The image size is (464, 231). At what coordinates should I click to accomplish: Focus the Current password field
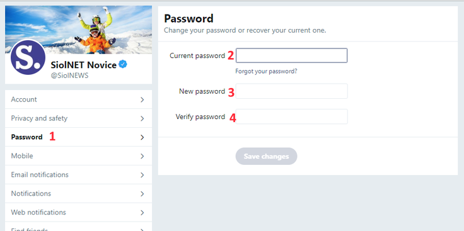click(x=291, y=55)
